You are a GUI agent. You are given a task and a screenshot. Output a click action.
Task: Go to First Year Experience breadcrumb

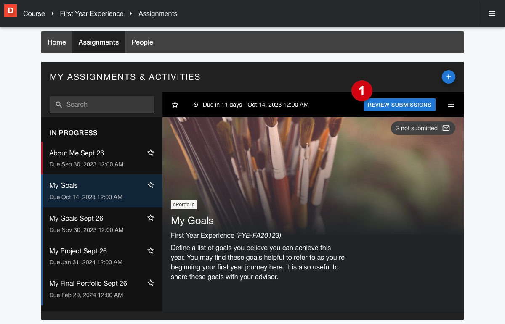pos(92,13)
